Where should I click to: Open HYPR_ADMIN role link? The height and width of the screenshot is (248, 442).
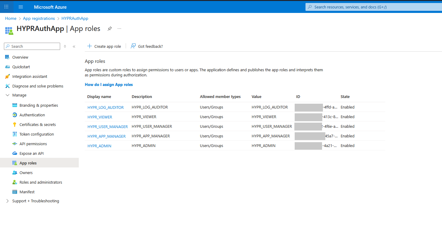point(99,146)
